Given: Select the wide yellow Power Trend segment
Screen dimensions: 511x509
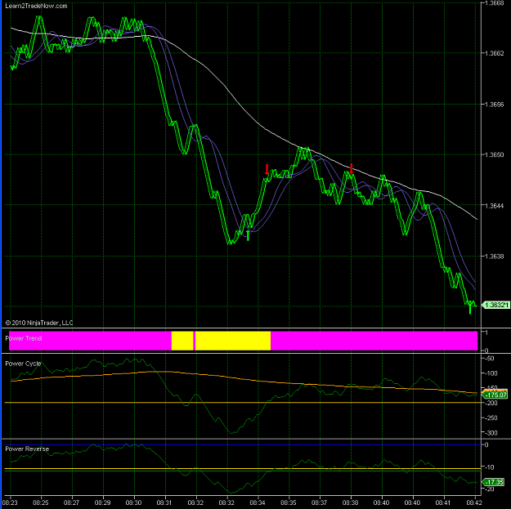Looking at the screenshot, I should [233, 341].
